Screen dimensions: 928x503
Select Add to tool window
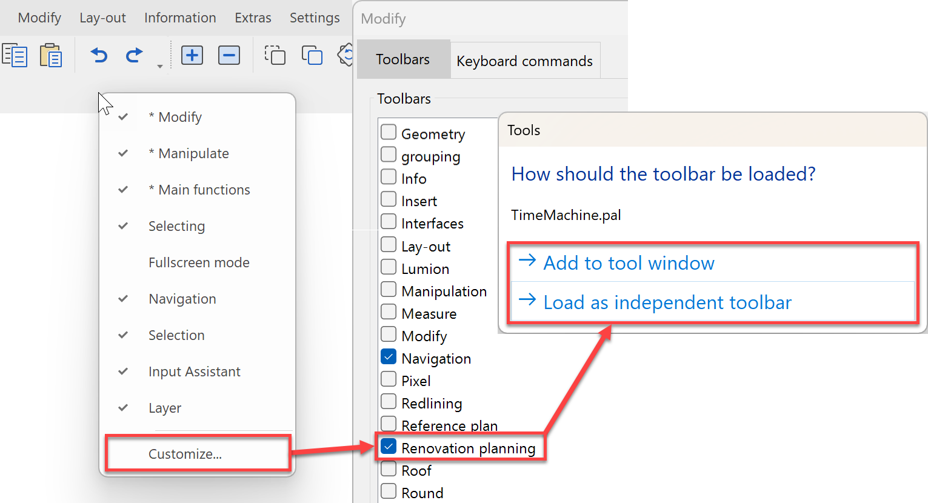[x=629, y=263]
